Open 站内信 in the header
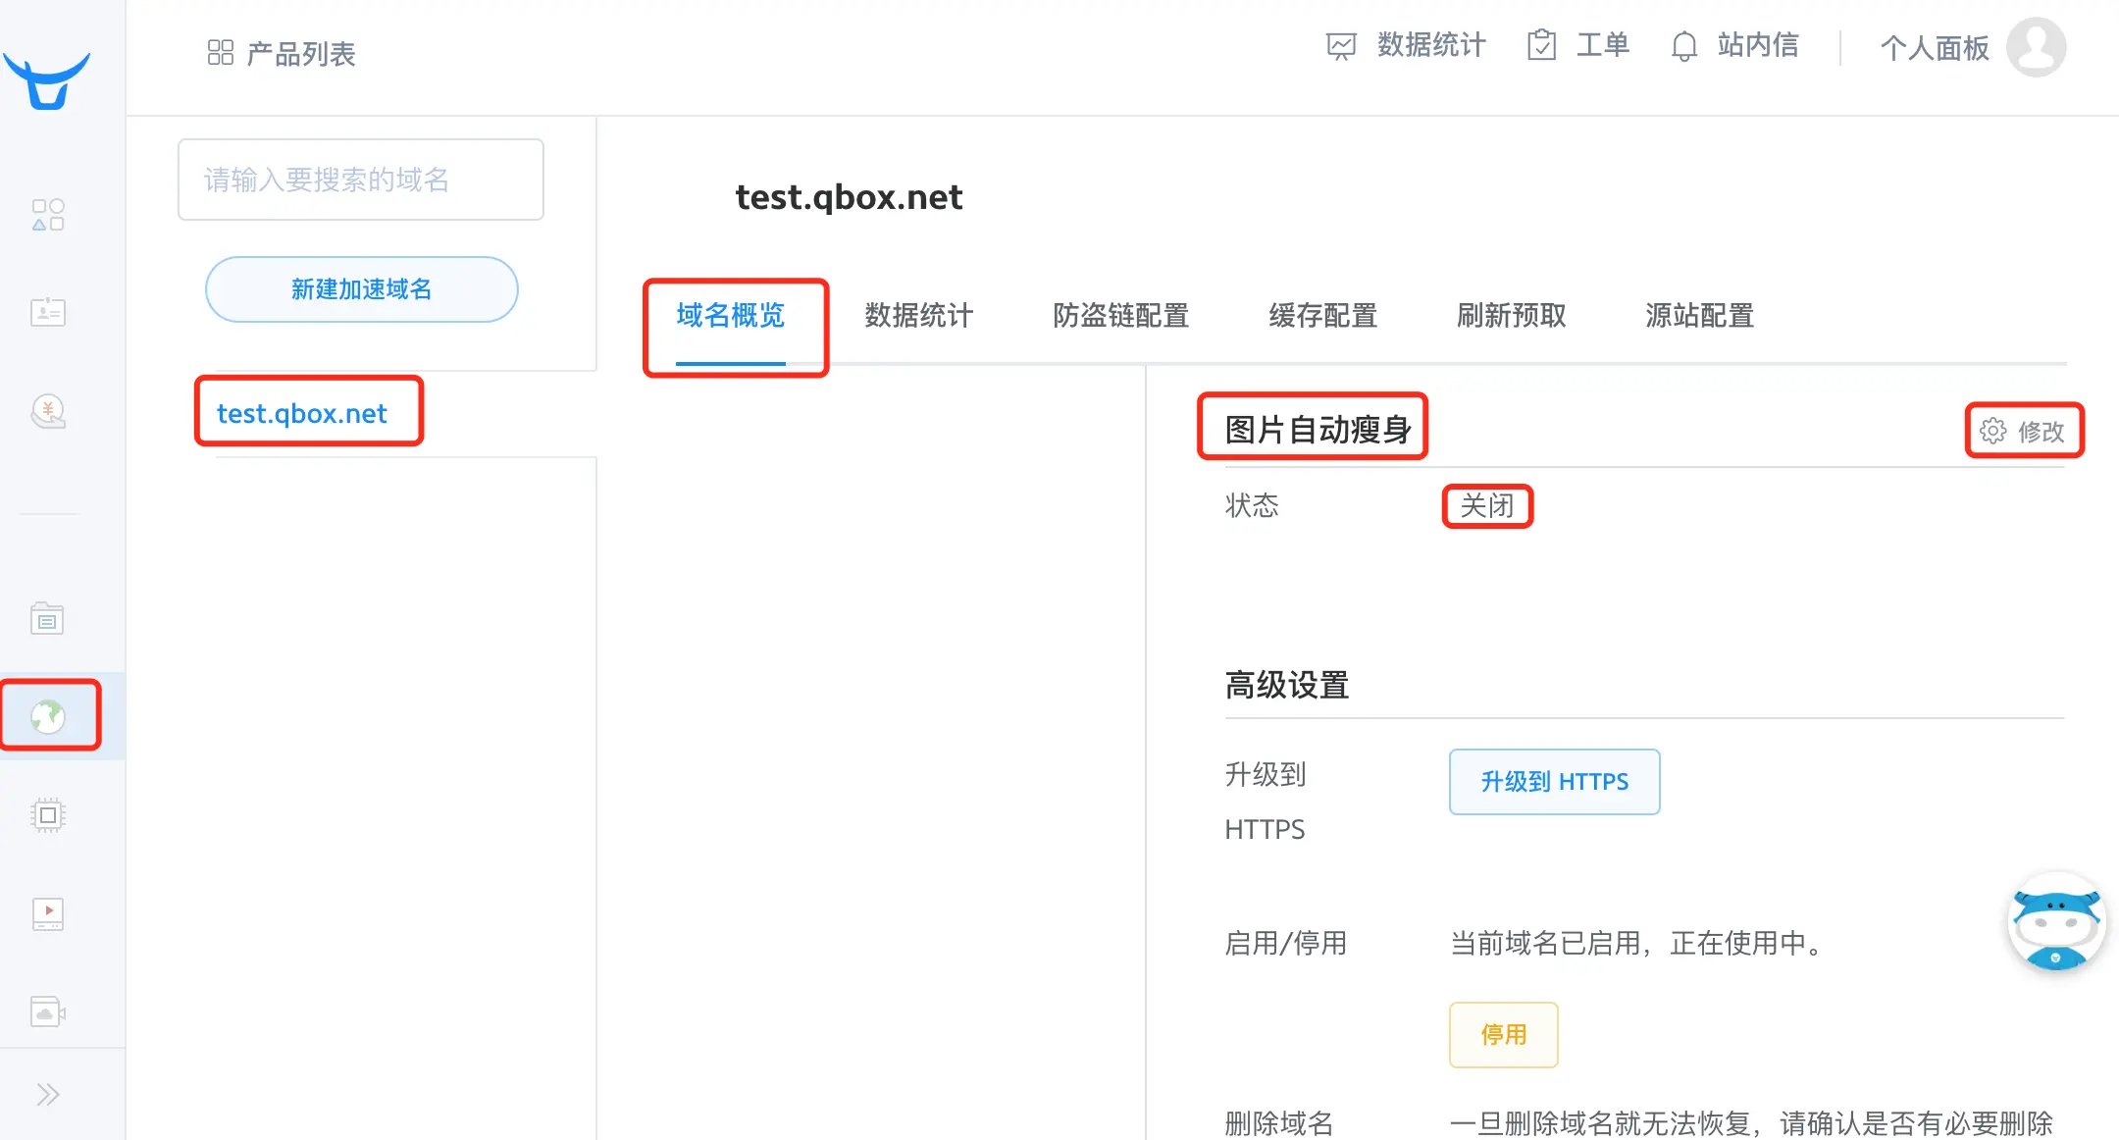Image resolution: width=2119 pixels, height=1140 pixels. tap(1758, 45)
